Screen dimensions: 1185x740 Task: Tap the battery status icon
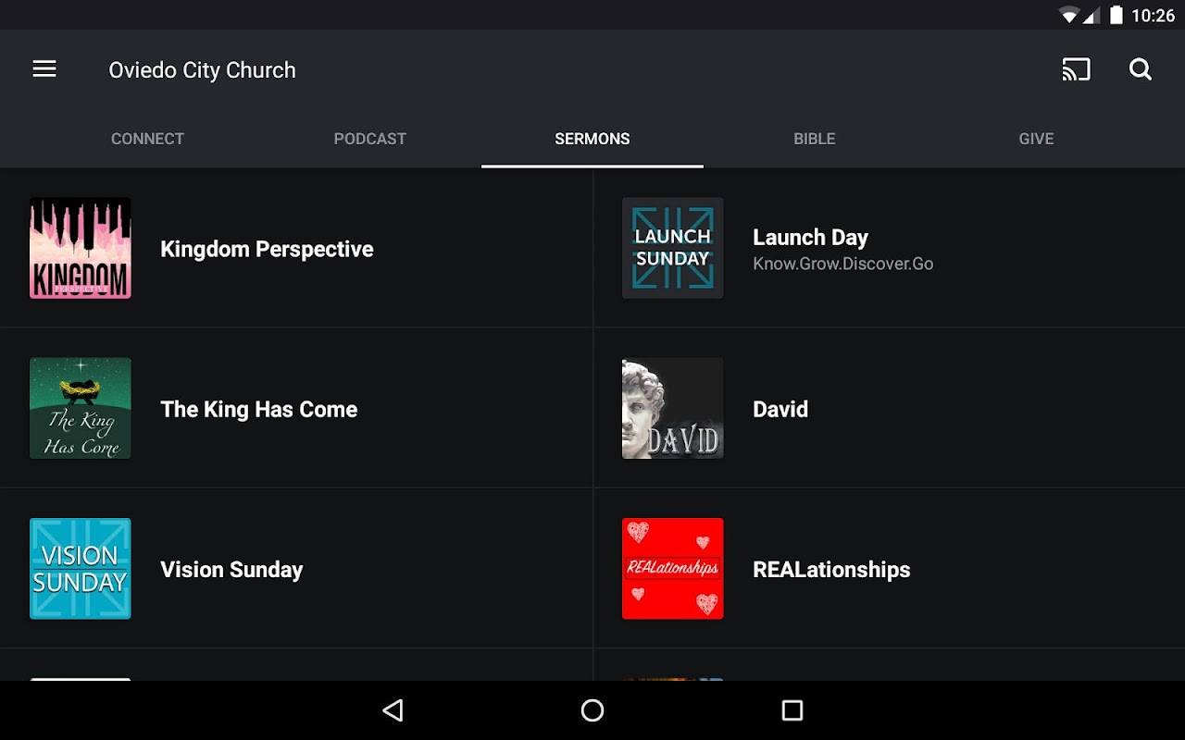1116,15
